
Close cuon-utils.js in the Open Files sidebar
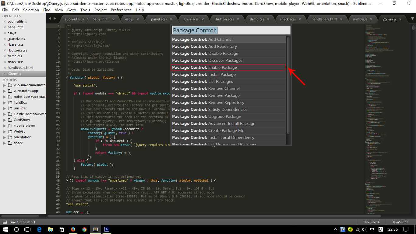tap(5, 22)
